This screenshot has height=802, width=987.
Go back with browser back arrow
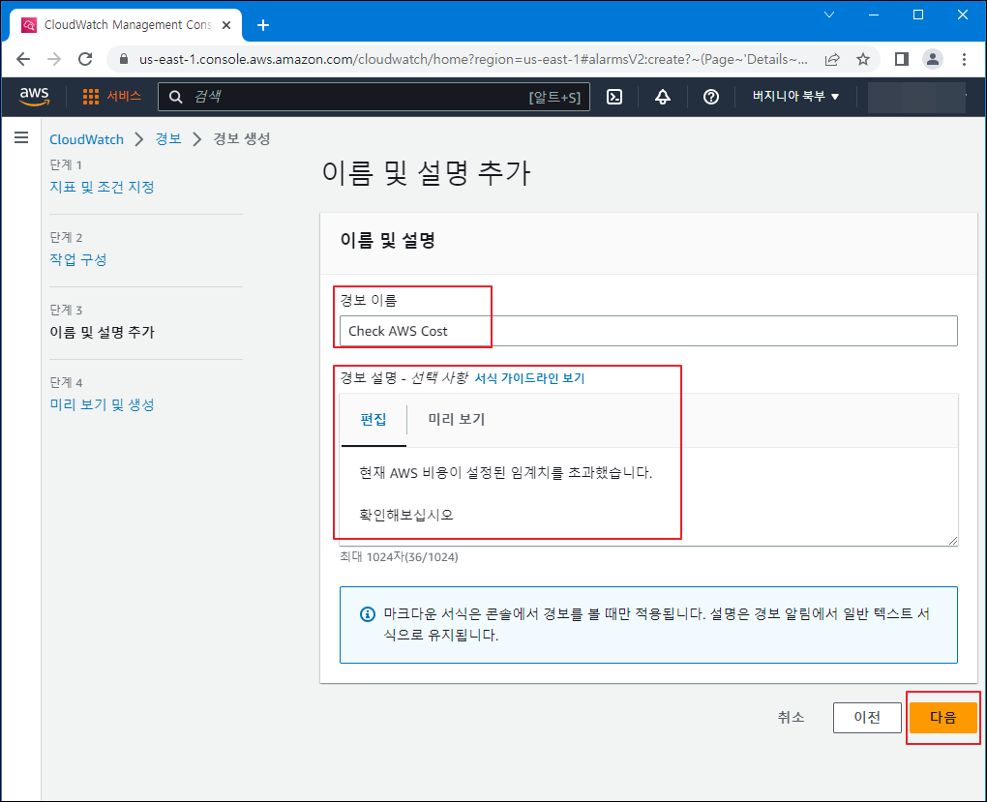[23, 59]
